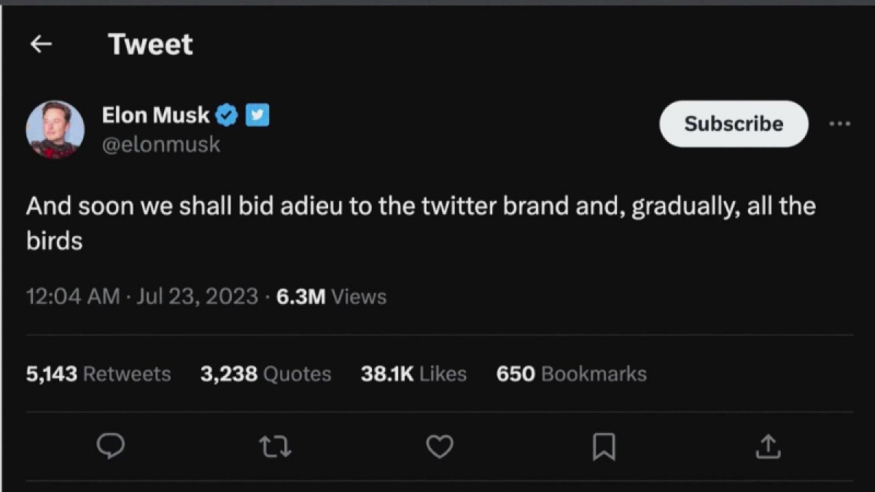Image resolution: width=875 pixels, height=492 pixels.
Task: Click the blue verified checkmark badge
Action: 227,115
